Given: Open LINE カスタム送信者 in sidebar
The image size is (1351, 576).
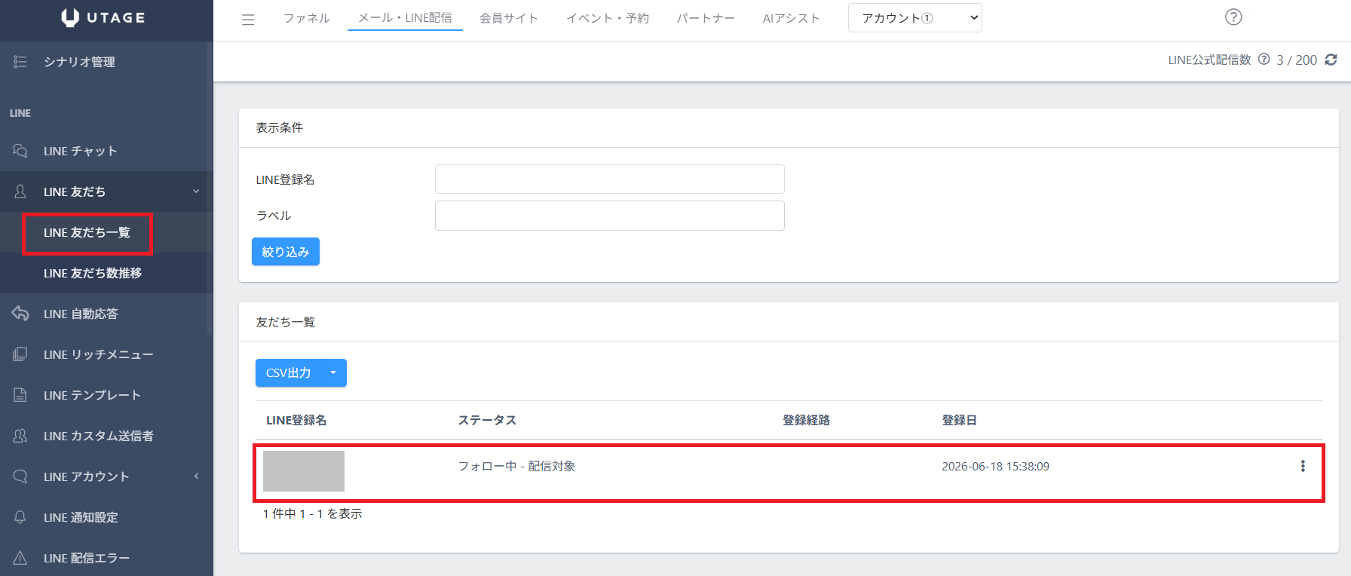Looking at the screenshot, I should click(99, 436).
